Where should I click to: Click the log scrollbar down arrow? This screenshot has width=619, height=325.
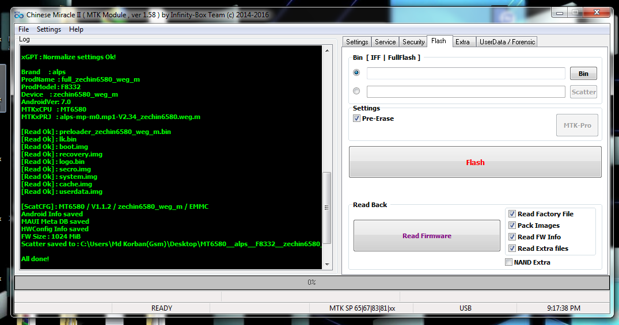tap(327, 264)
